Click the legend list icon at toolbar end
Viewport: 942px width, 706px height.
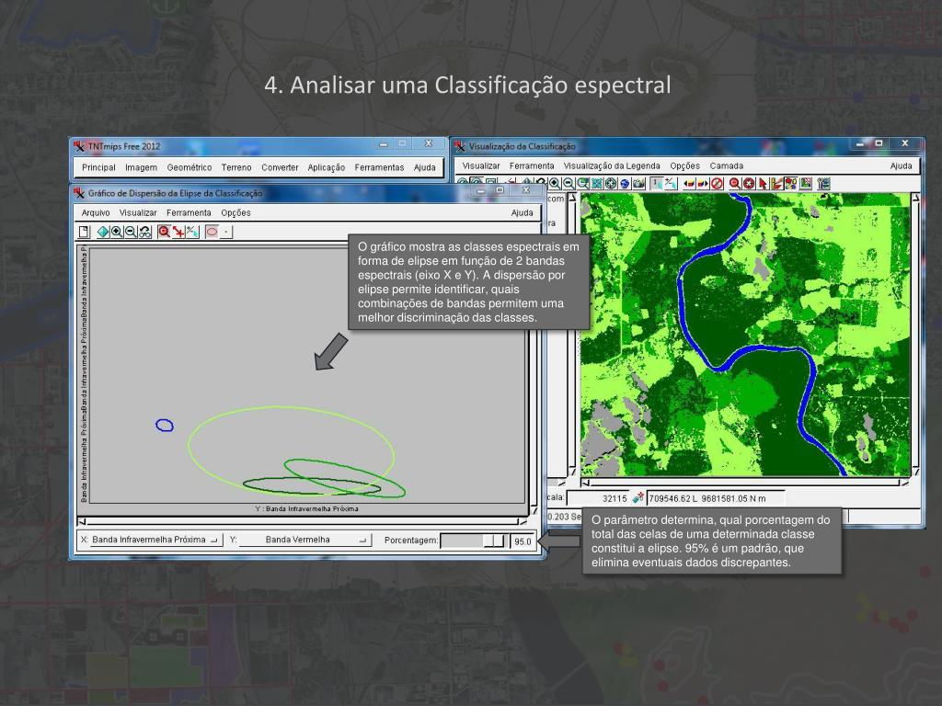click(823, 184)
